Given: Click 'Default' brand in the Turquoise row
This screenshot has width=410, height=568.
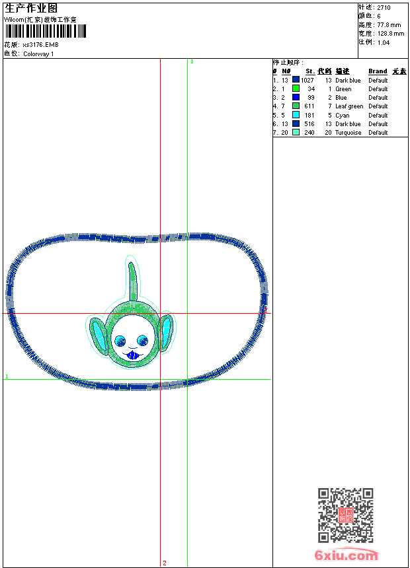Looking at the screenshot, I should (x=378, y=133).
